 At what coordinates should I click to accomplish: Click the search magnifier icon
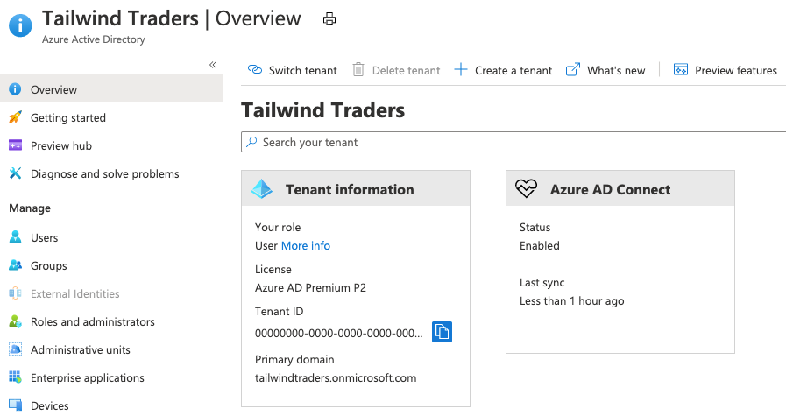(x=251, y=142)
